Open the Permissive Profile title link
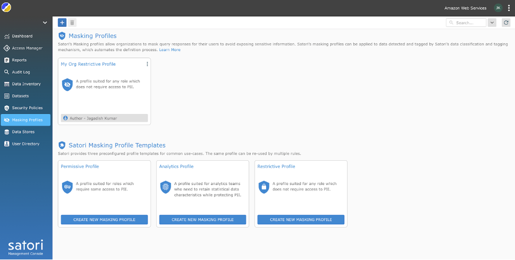 80,166
